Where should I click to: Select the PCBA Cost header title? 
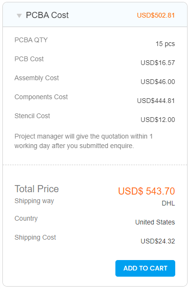click(x=47, y=15)
